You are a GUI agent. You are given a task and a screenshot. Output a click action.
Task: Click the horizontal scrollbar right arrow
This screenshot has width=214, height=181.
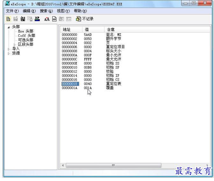point(207,165)
